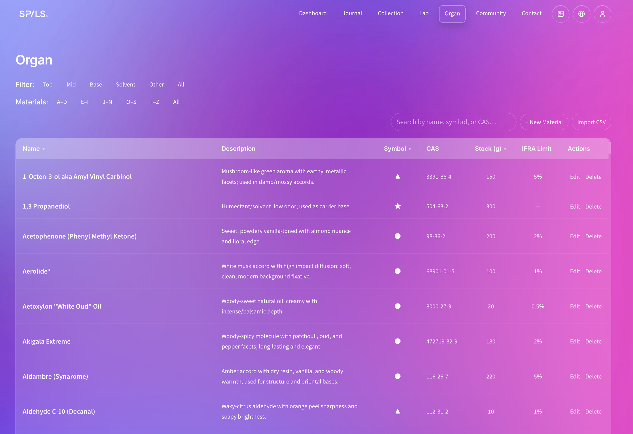This screenshot has height=434, width=633.
Task: Click the Import CSV button
Action: point(591,122)
